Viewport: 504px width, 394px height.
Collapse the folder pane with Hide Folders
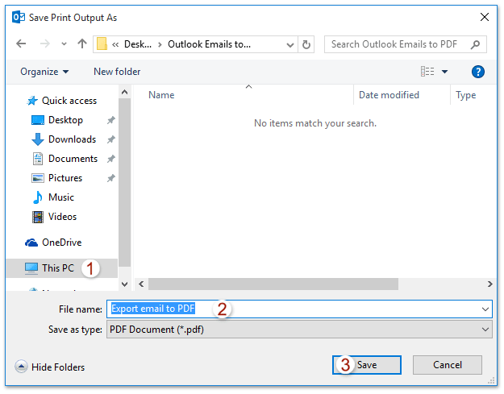[x=50, y=367]
